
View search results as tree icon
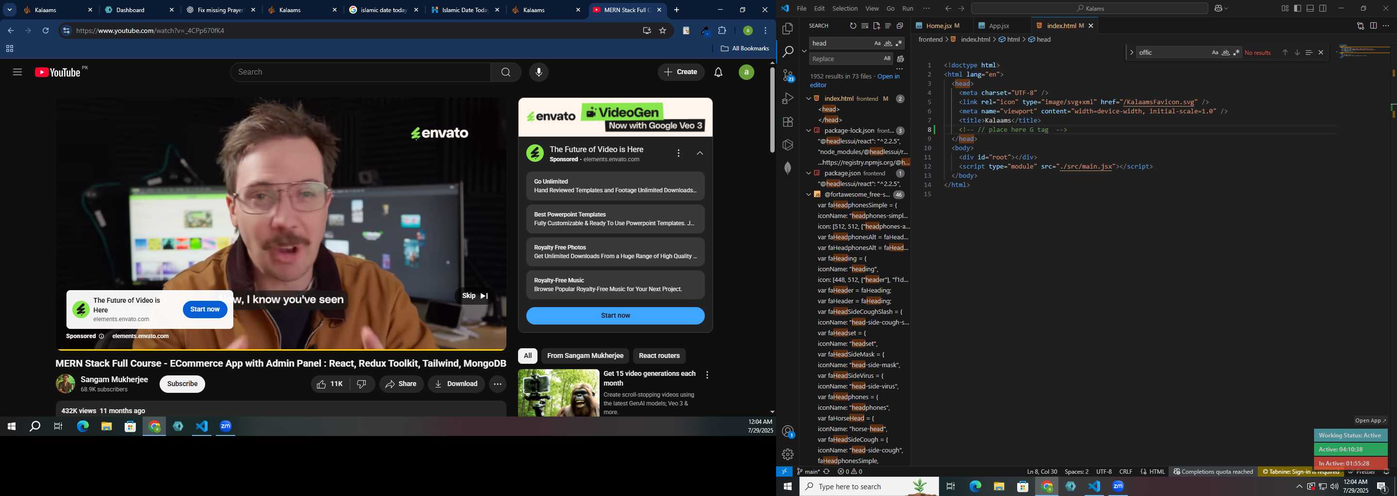(888, 26)
